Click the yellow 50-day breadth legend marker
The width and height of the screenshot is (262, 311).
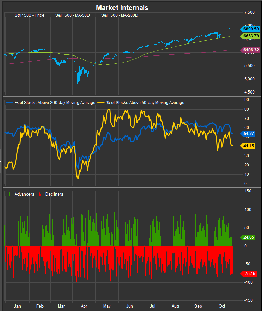coord(101,102)
